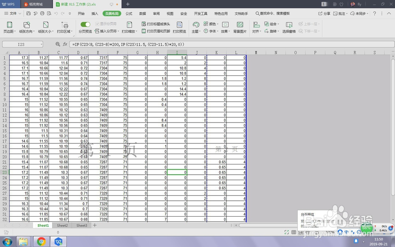Select the Sheet3 tab

click(82, 225)
